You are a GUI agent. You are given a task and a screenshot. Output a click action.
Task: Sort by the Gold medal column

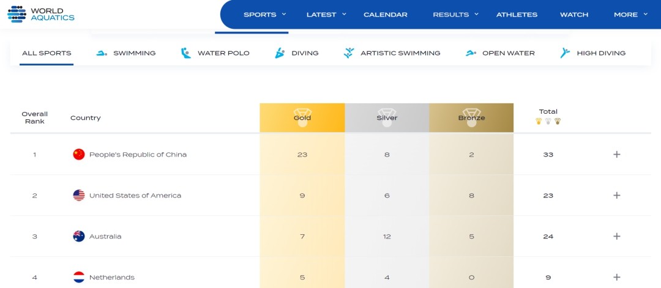pos(302,117)
